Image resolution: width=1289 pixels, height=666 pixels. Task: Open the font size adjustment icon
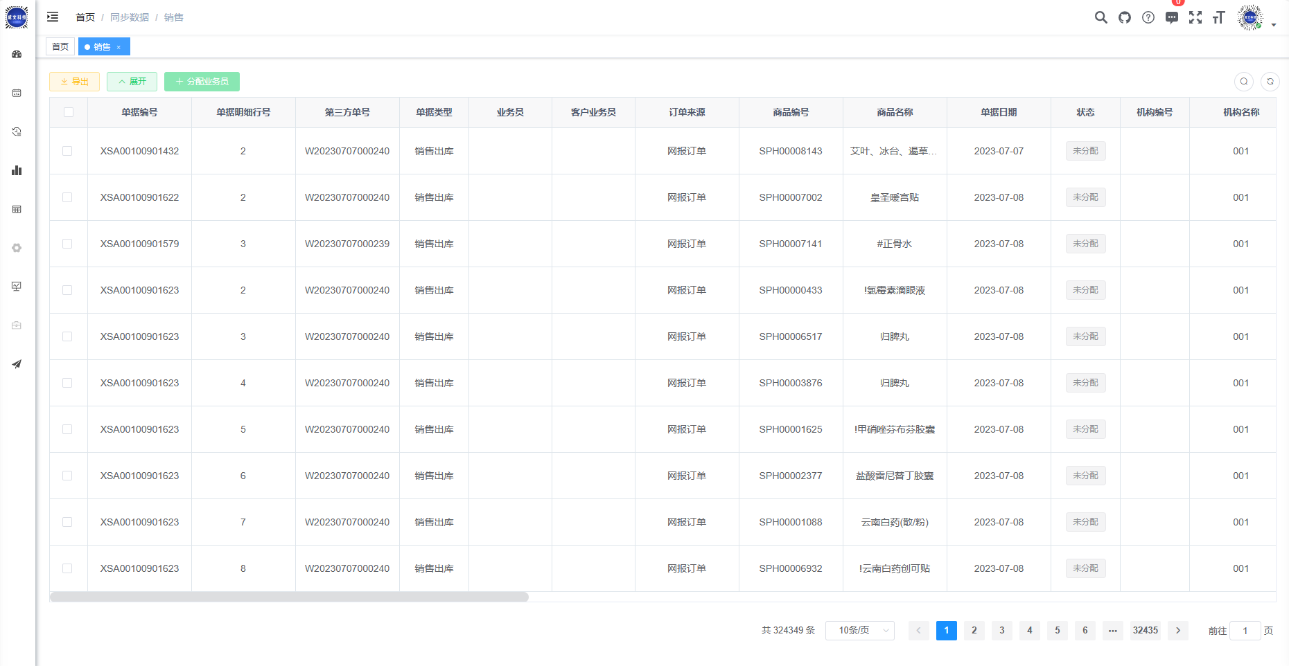(1219, 17)
